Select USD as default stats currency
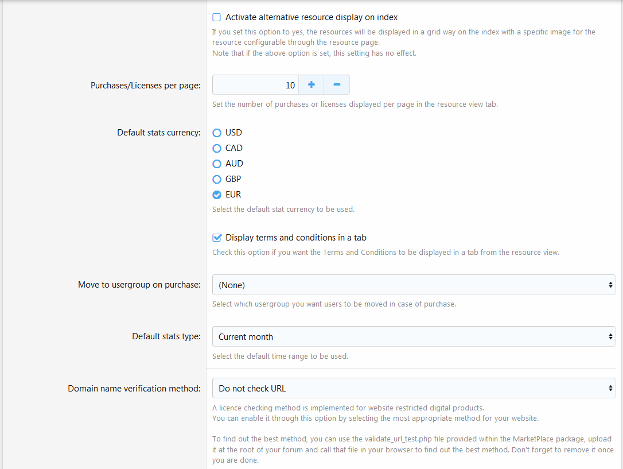The height and width of the screenshot is (469, 623). click(x=217, y=133)
